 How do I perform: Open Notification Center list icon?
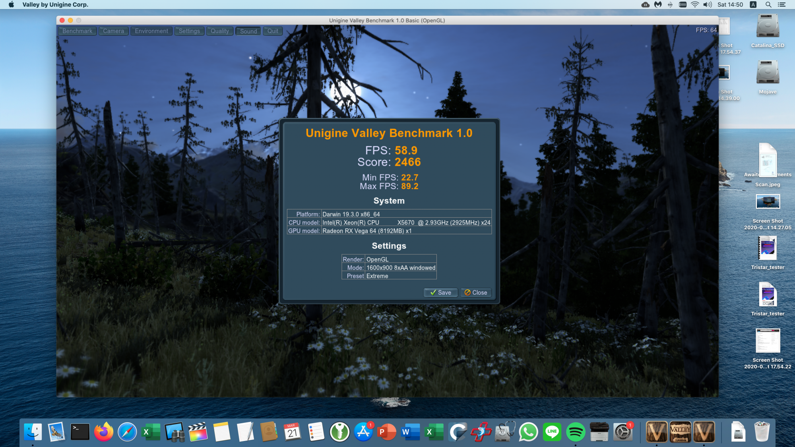click(781, 5)
